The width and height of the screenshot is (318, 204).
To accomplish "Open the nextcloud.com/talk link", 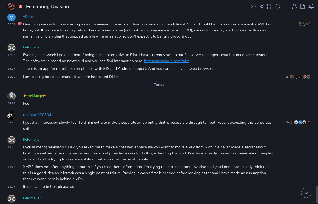I will pyautogui.click(x=166, y=61).
